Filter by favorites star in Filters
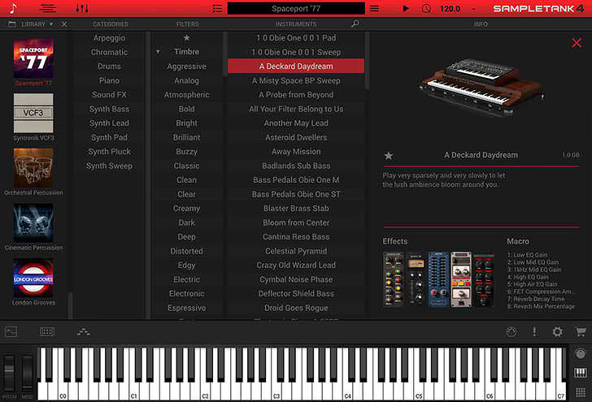592x402 pixels. pos(186,37)
